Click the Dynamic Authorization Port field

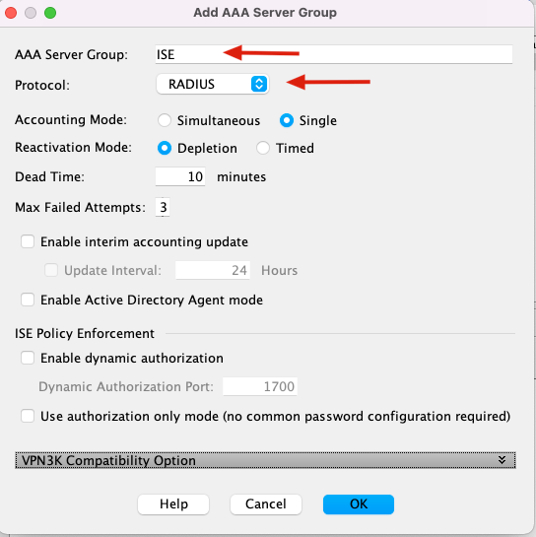pos(260,386)
